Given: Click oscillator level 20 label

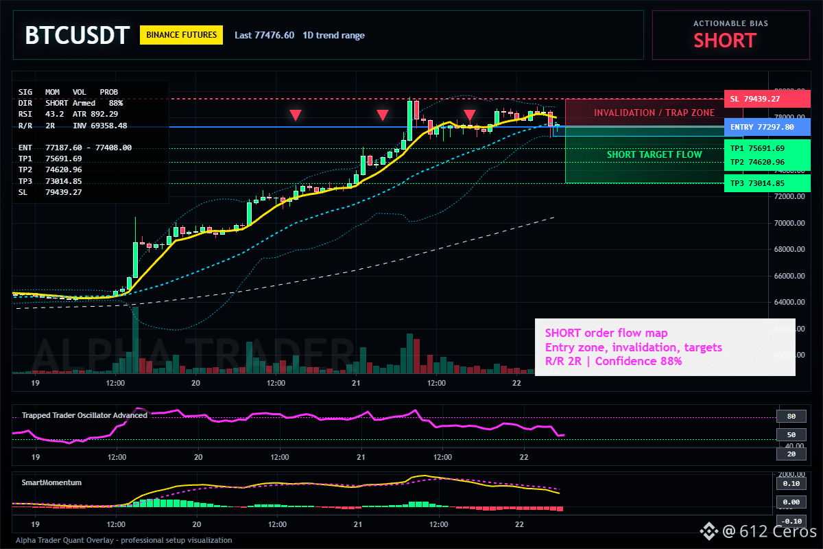Looking at the screenshot, I should [x=791, y=454].
